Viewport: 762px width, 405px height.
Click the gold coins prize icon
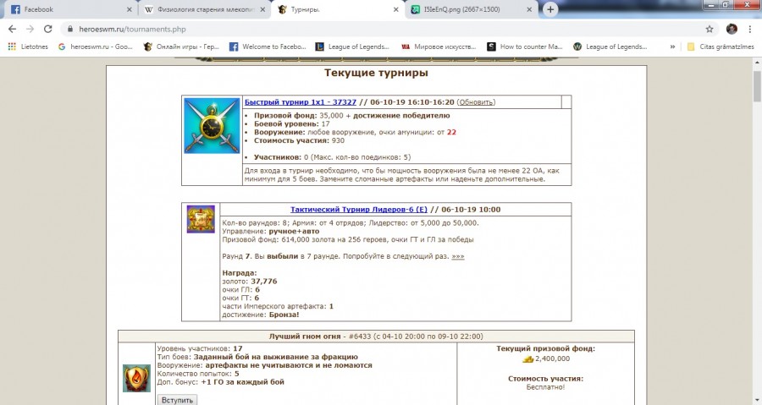(x=527, y=359)
